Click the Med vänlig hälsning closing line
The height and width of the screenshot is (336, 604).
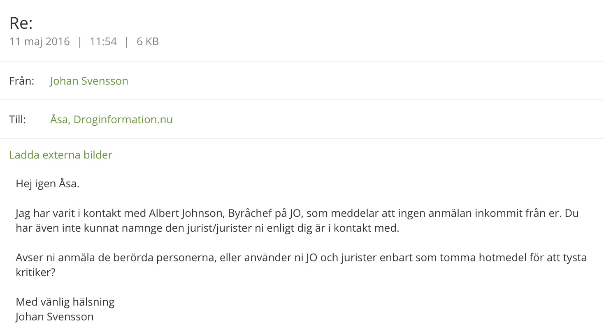(65, 302)
